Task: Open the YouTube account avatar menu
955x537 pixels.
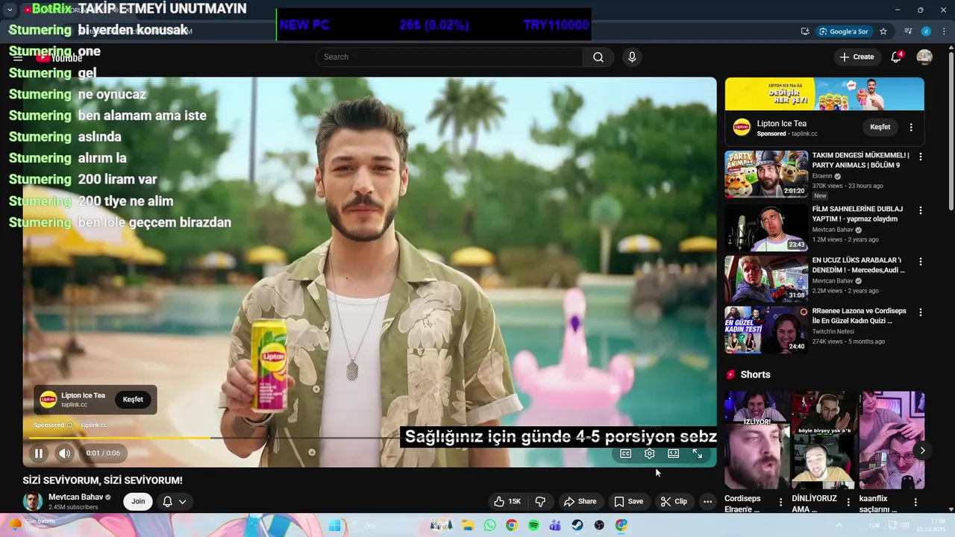Action: coord(924,57)
